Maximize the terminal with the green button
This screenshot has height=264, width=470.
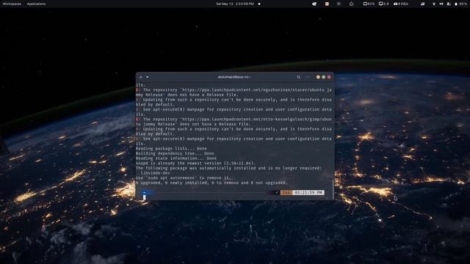[323, 77]
